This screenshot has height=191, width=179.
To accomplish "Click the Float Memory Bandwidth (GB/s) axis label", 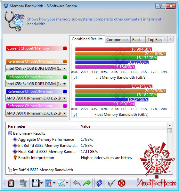I will pos(121,115).
